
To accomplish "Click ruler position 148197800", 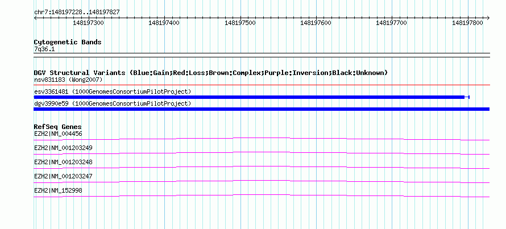I will [x=467, y=23].
